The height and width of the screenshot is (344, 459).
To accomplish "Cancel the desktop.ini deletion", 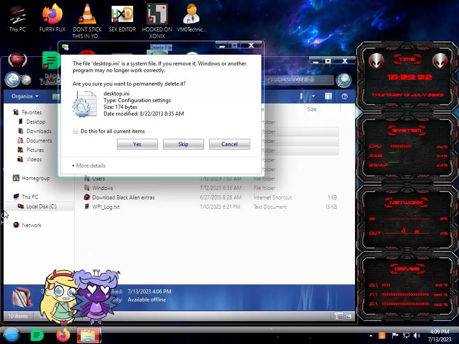I will click(x=229, y=144).
